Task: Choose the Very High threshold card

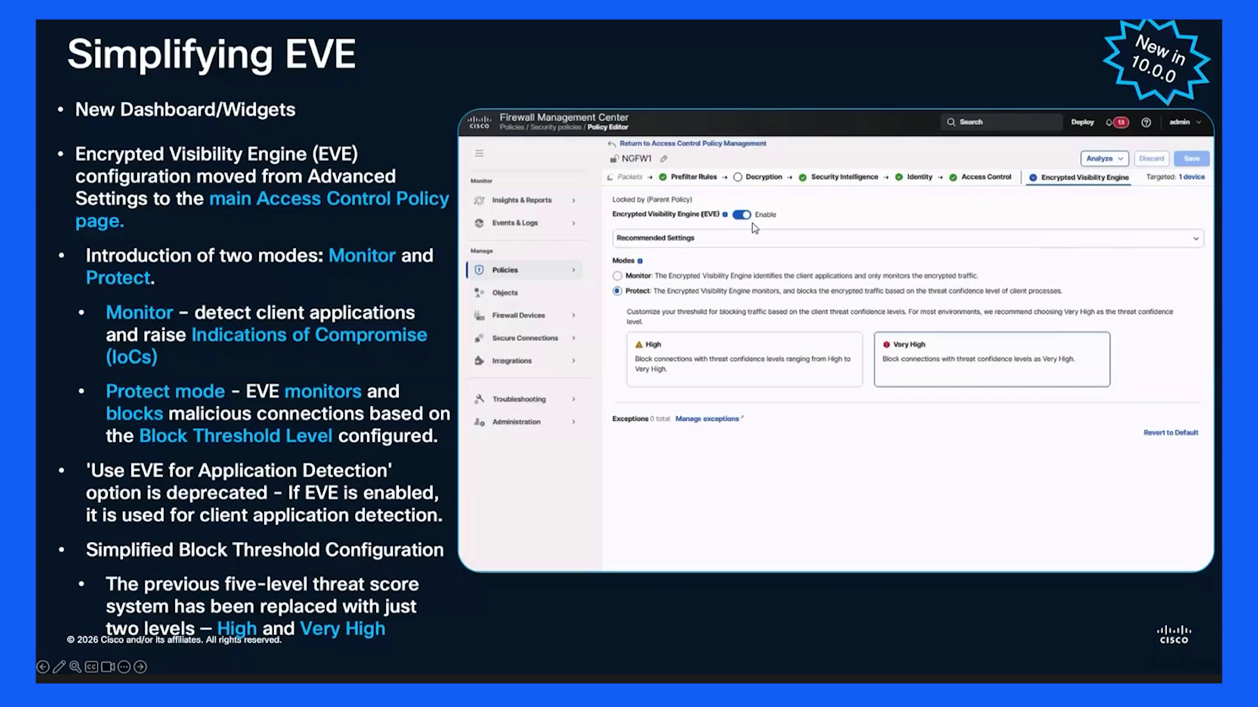Action: [992, 359]
